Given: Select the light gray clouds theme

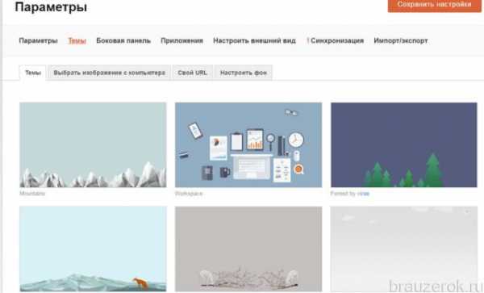Looking at the screenshot, I should click(404, 249).
